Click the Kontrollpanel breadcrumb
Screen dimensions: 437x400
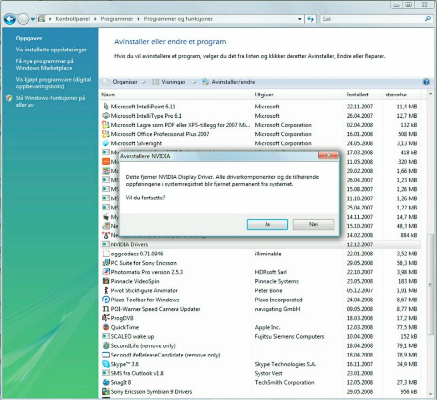click(72, 19)
